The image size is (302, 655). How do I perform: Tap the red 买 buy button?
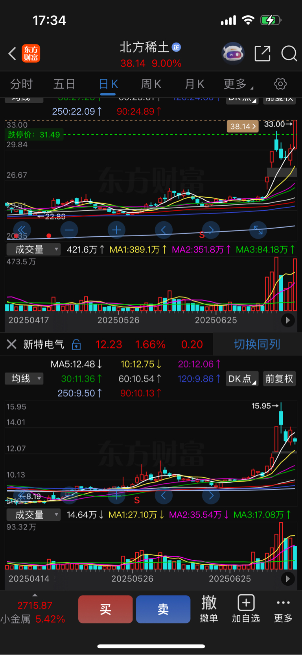105,609
